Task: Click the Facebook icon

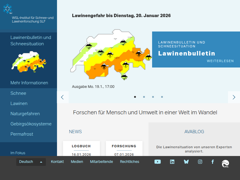Action: (213, 162)
